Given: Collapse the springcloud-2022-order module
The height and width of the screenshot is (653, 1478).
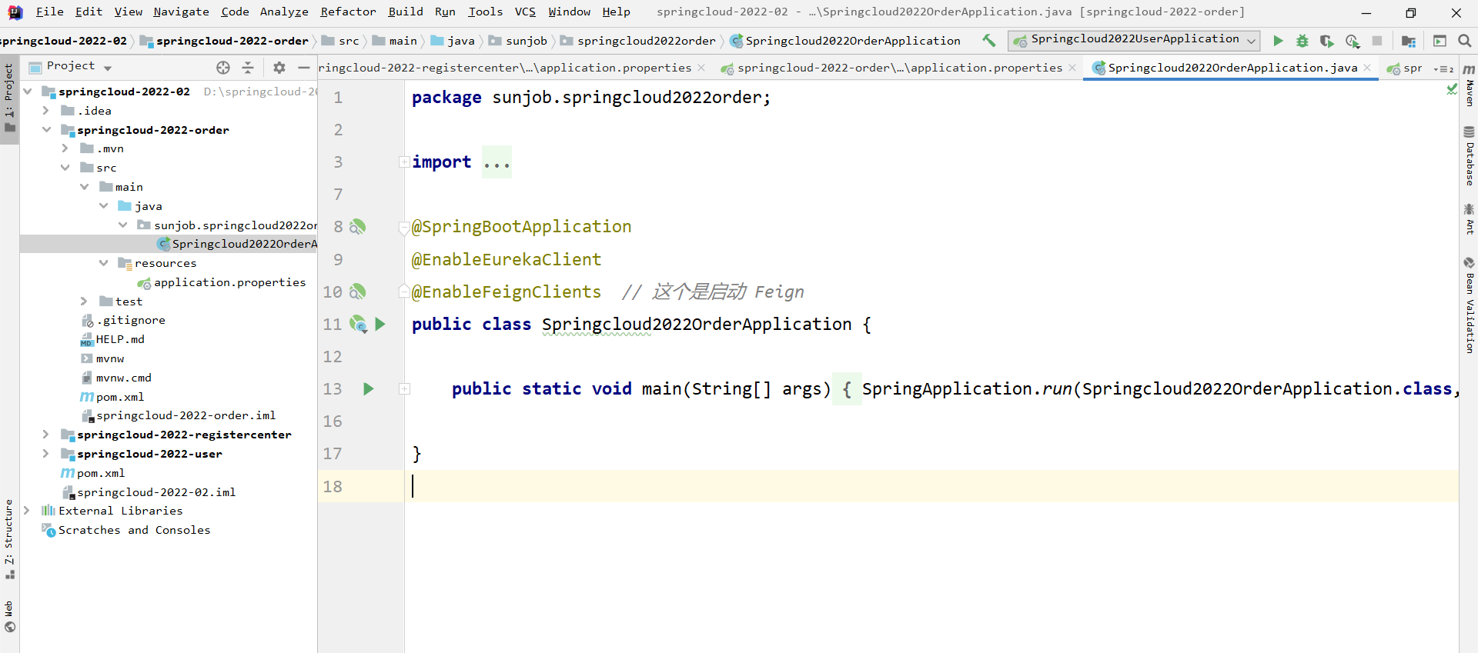Looking at the screenshot, I should [x=46, y=130].
